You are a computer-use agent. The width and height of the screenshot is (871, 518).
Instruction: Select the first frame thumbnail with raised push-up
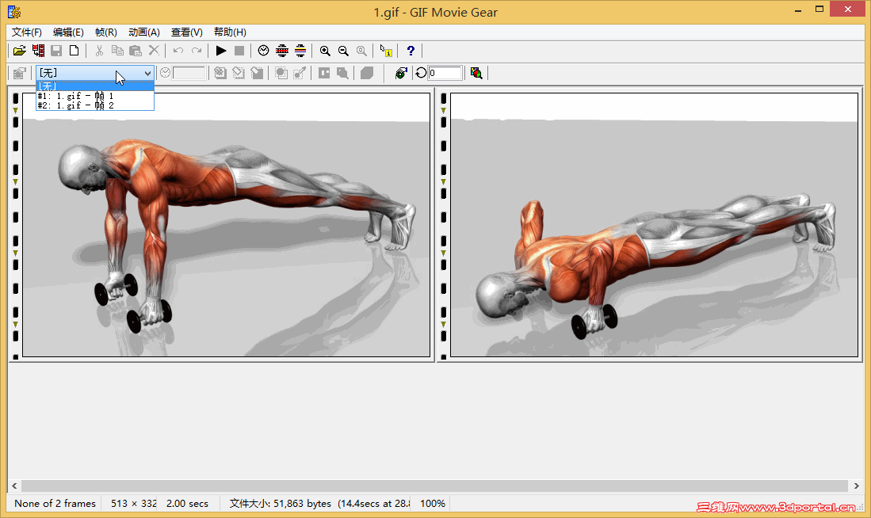tap(226, 225)
